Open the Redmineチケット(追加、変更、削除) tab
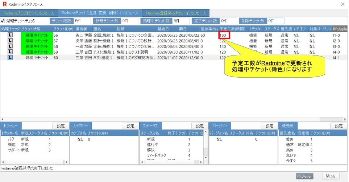The width and height of the screenshot is (349, 182). point(100,13)
